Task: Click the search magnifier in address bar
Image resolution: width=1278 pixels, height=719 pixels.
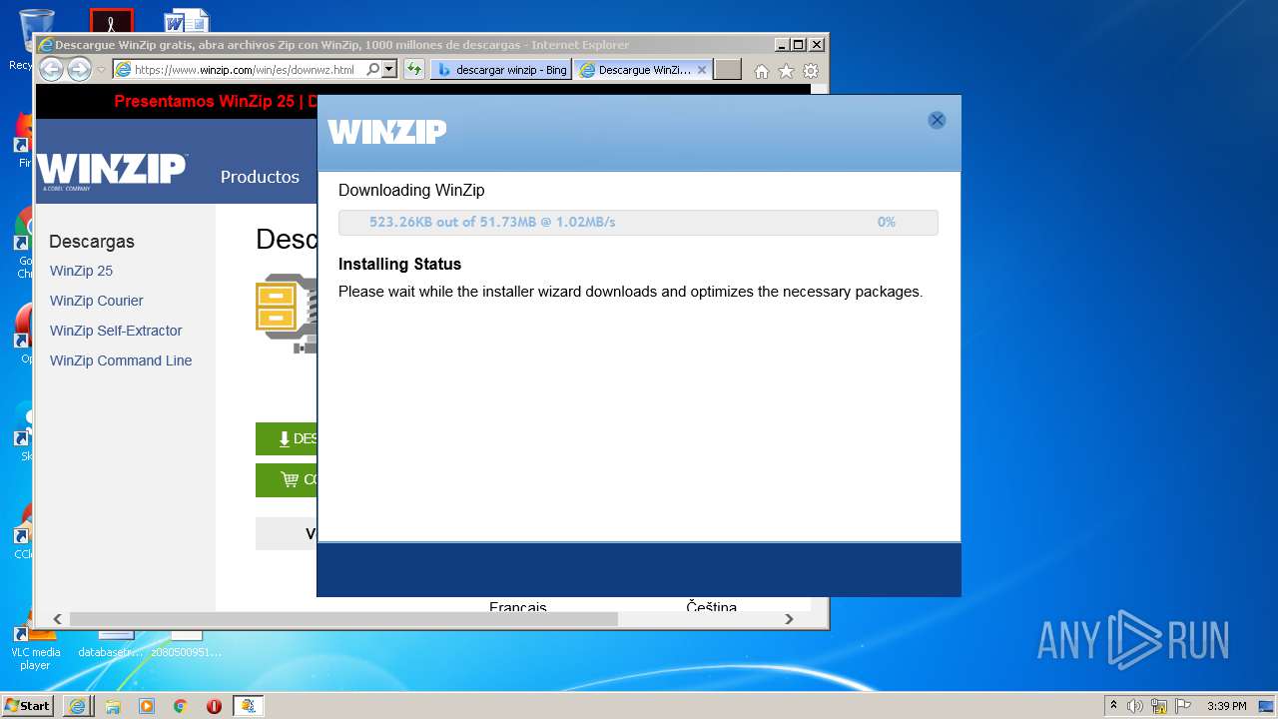Action: tap(372, 69)
